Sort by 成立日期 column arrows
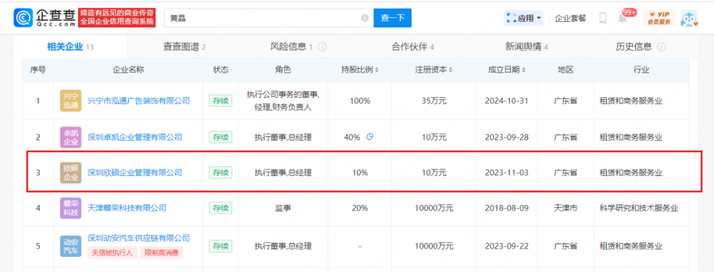The image size is (714, 272). pos(524,70)
